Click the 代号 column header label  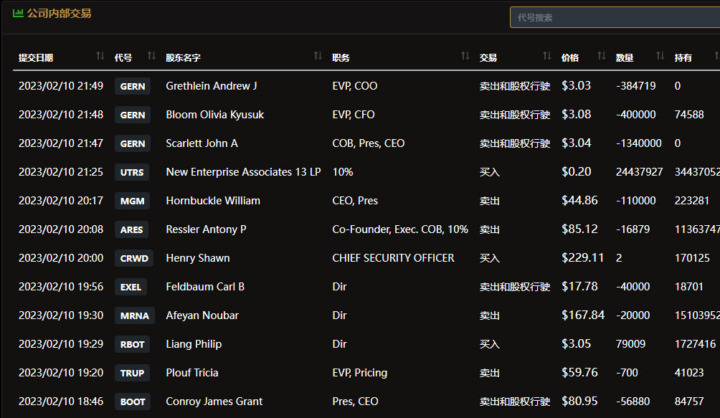pyautogui.click(x=123, y=57)
